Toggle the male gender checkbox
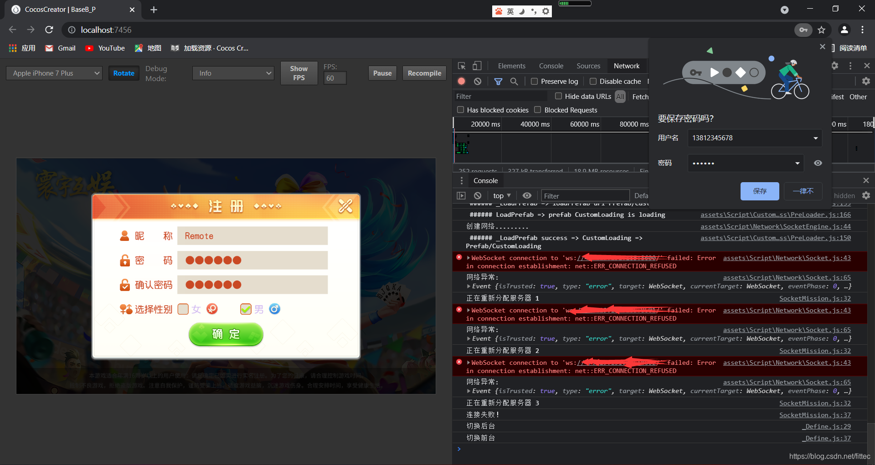The image size is (875, 465). [x=246, y=309]
